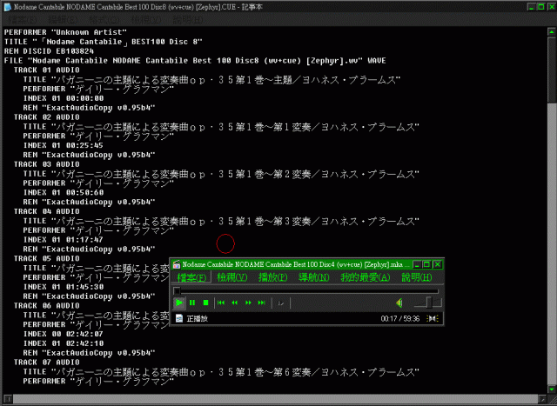Image resolution: width=557 pixels, height=406 pixels.
Task: Click the INDEX 01 00:50:60 line
Action: (x=64, y=193)
